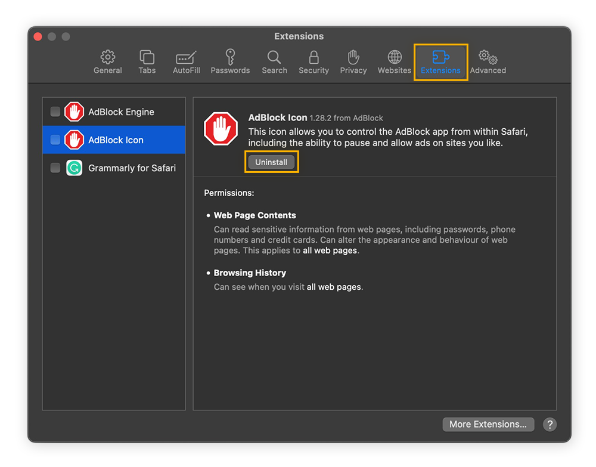
Task: Click the Uninstall button for AdBlock Icon
Action: (271, 162)
